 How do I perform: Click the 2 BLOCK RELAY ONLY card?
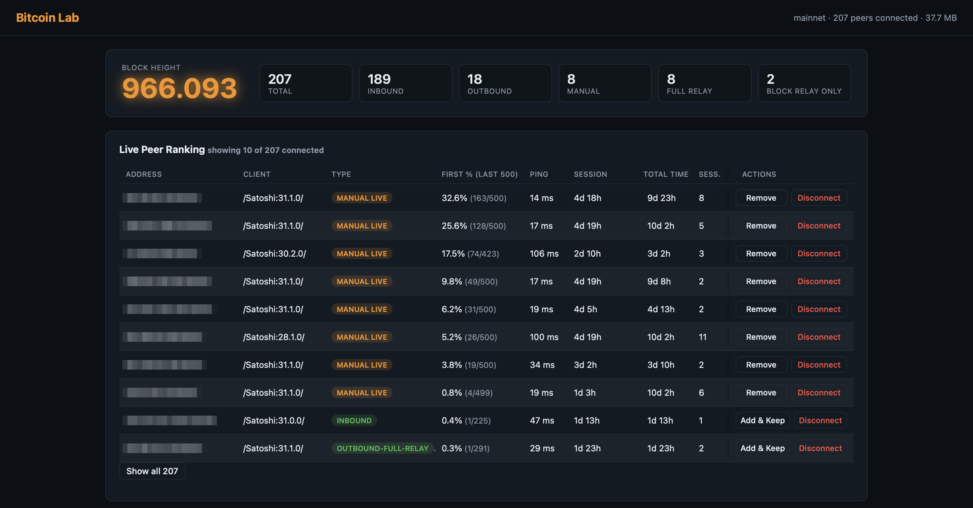[x=805, y=83]
